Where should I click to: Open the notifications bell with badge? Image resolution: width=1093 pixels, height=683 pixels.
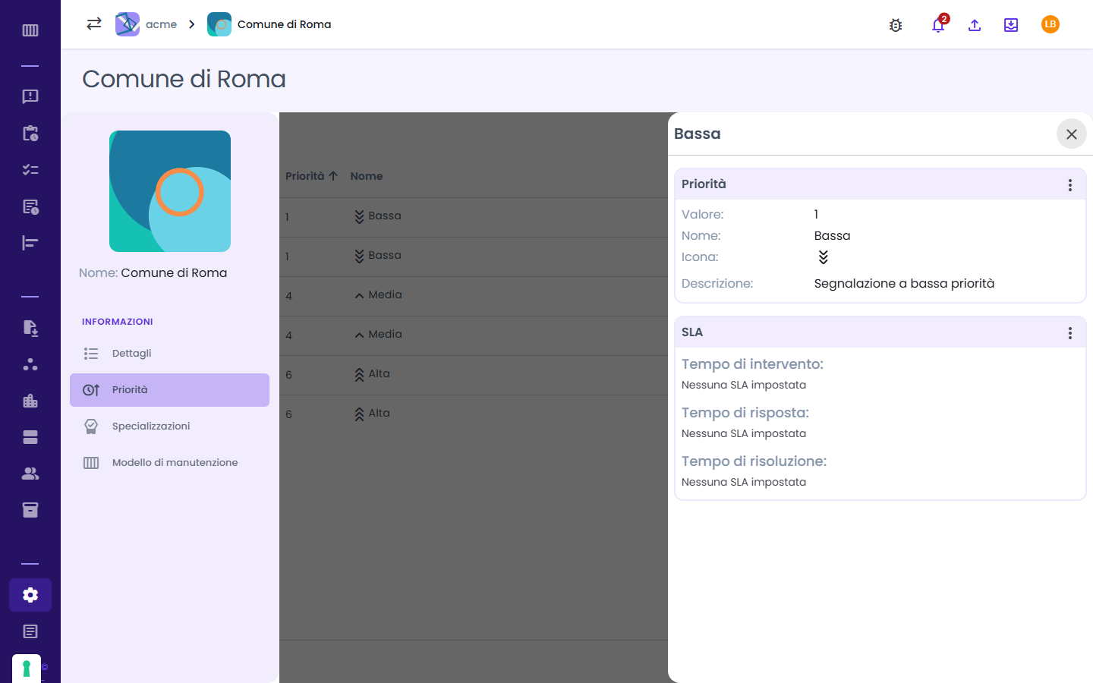pyautogui.click(x=939, y=24)
